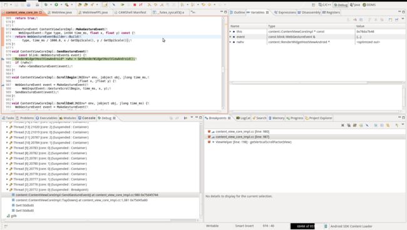Screen dimensions: 407x230
Task: Toggle breakpoint checkbox for content_view_core_impl.cc line 987
Action: pos(209,137)
